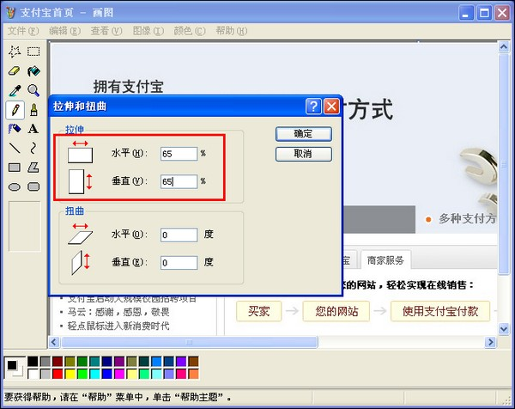Pick the Ellipse tool
515x409 pixels.
[x=15, y=186]
